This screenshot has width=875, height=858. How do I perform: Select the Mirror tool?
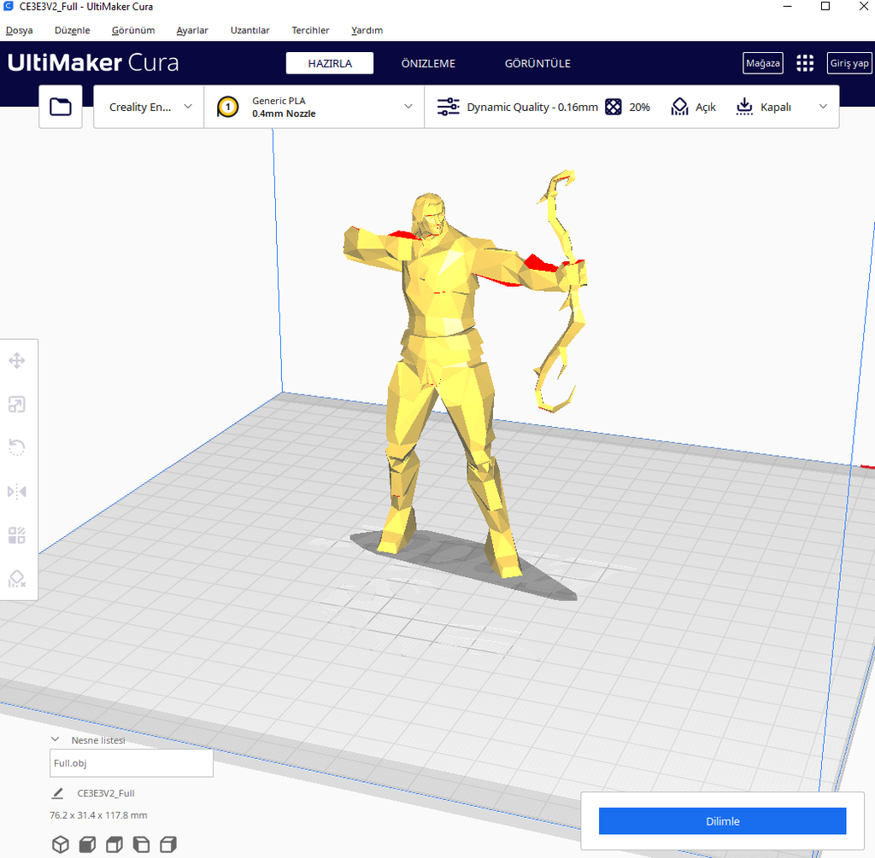(x=17, y=491)
